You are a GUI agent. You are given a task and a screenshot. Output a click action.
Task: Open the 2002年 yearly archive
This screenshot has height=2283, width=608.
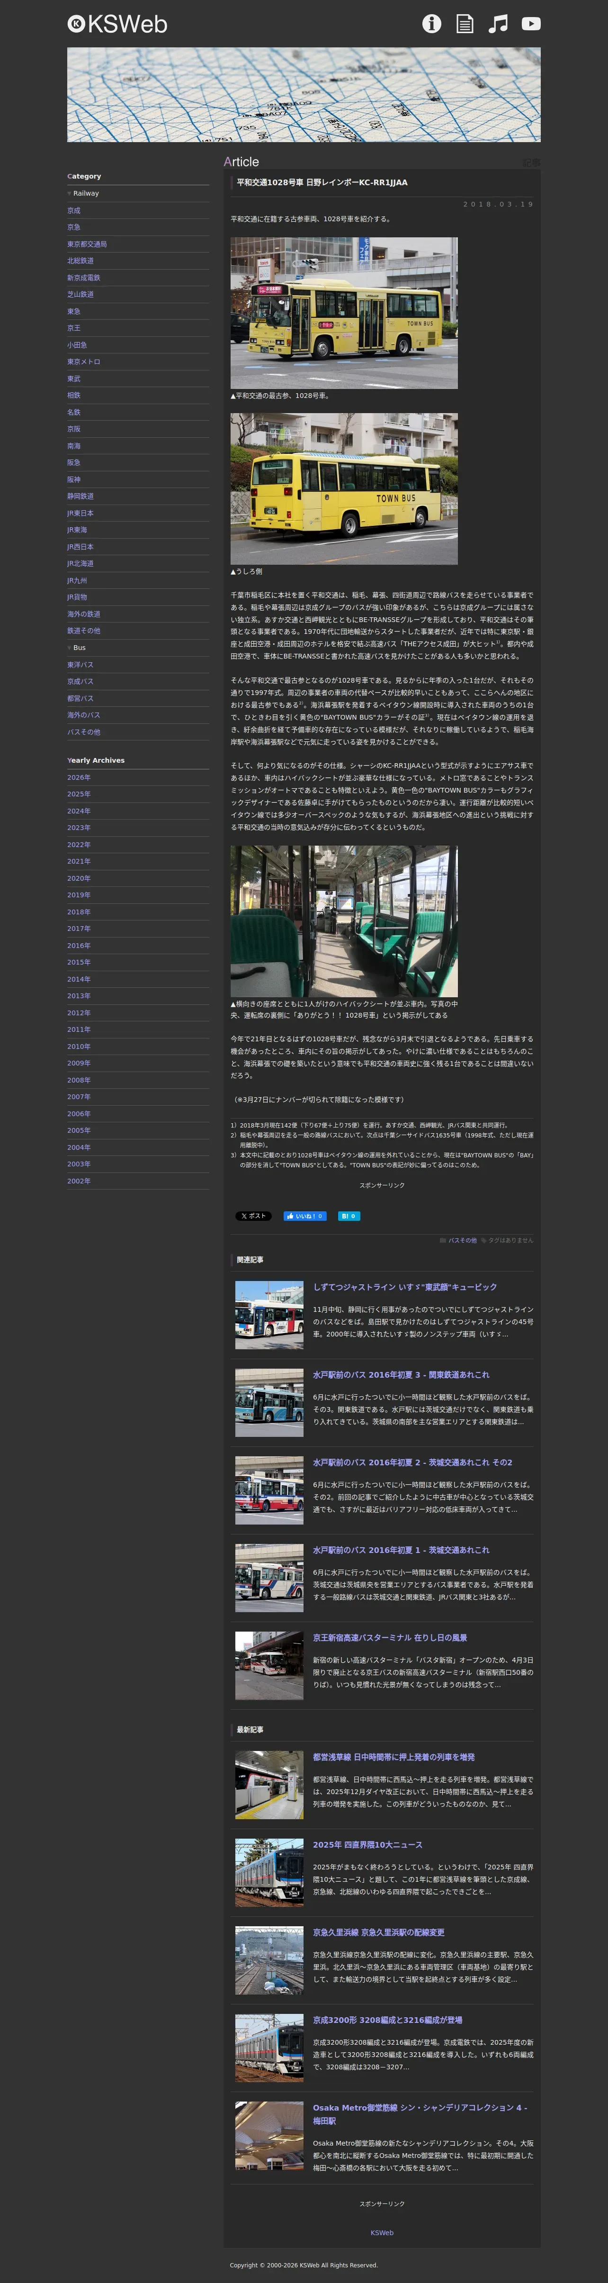click(x=79, y=1182)
